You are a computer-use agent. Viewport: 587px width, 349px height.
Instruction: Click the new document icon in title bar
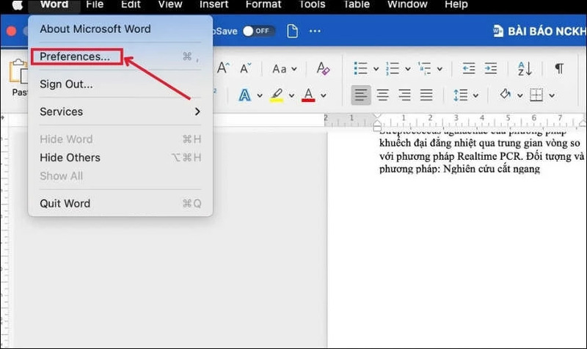click(293, 31)
